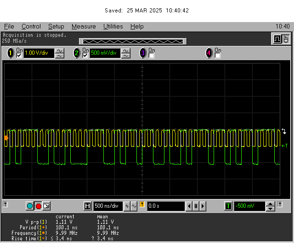This screenshot has width=294, height=250.
Task: Click the mouse icon in top right
Action: point(286,39)
